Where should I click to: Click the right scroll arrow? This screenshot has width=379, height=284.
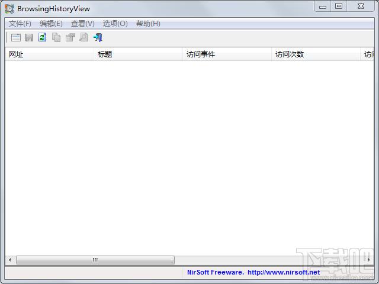click(x=368, y=260)
